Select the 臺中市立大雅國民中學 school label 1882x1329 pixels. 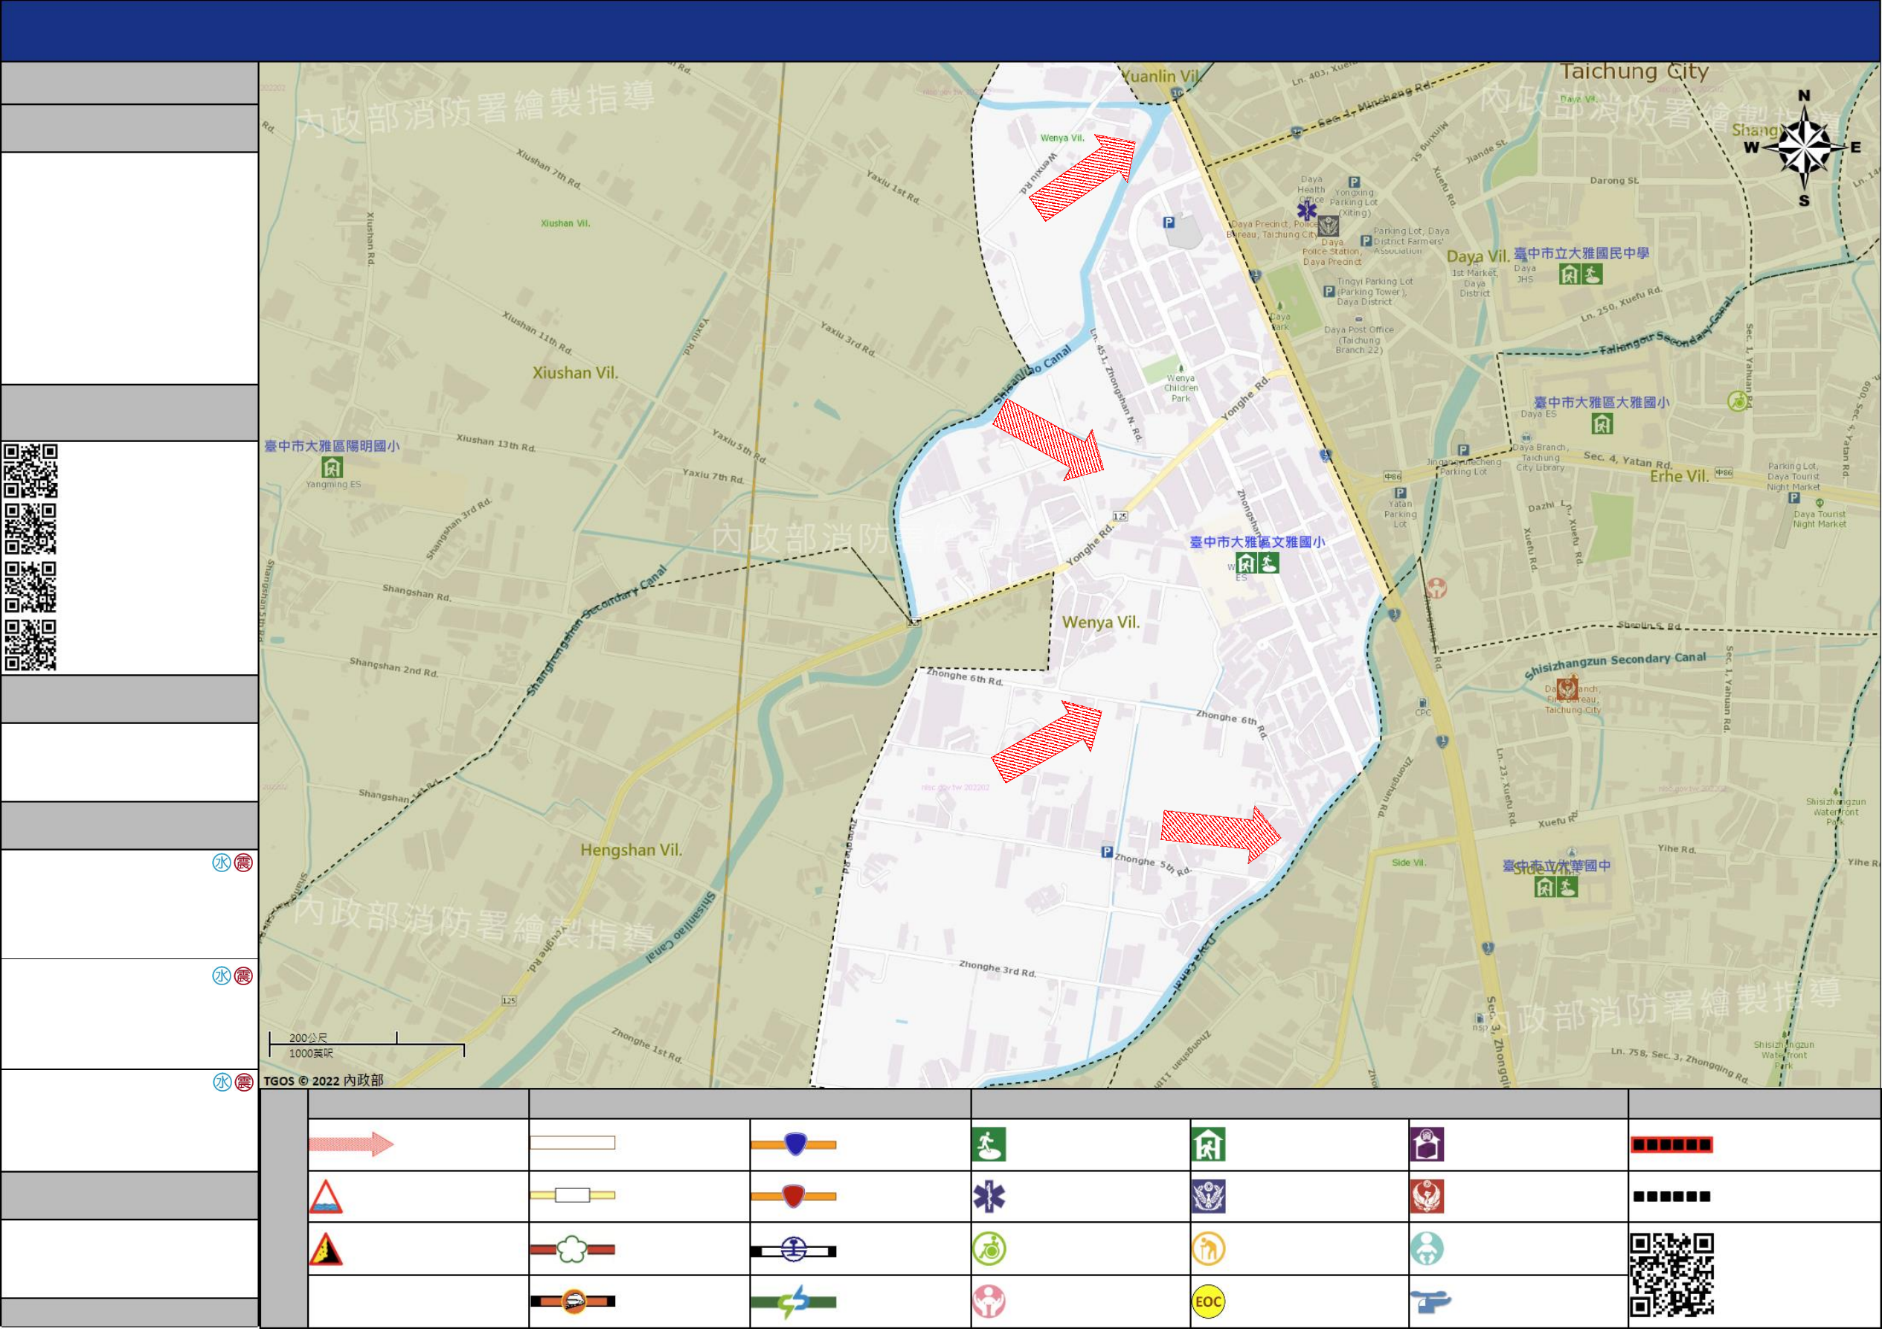point(1582,253)
